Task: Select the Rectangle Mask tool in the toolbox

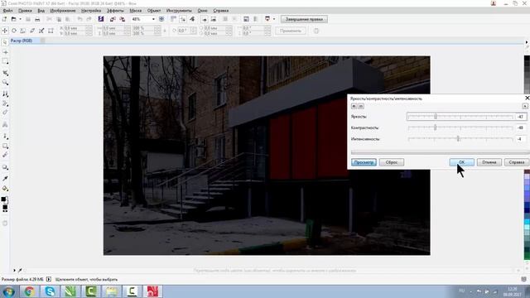Action: click(x=5, y=61)
